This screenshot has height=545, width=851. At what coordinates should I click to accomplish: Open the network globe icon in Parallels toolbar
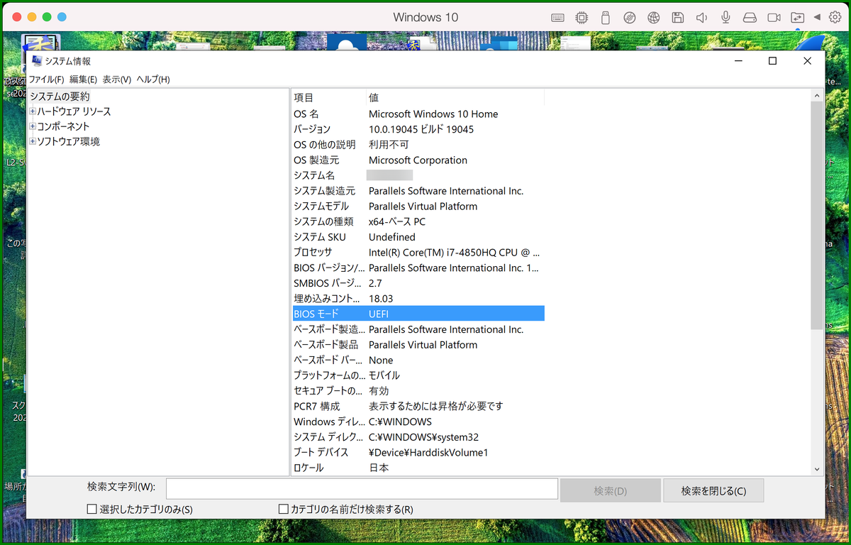pyautogui.click(x=654, y=18)
